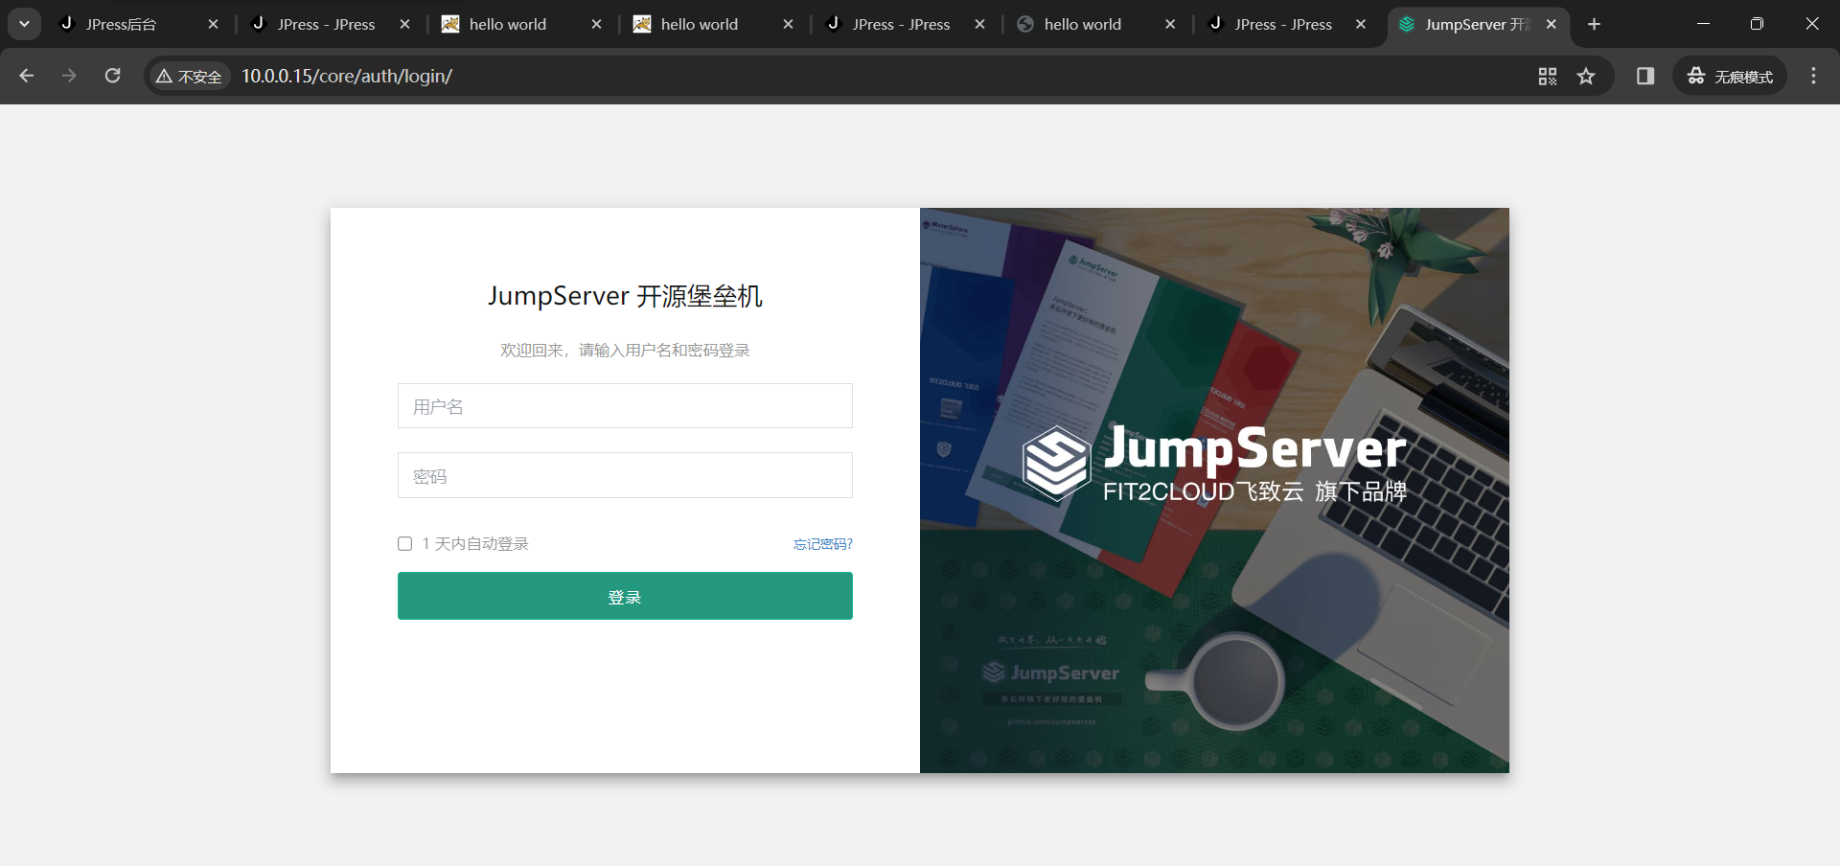This screenshot has height=866, width=1840.
Task: Close the seventh tab titled JPress - JPress
Action: [x=1361, y=24]
